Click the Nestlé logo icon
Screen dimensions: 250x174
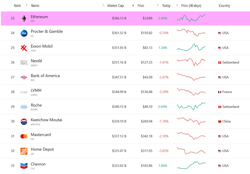(x=24, y=63)
